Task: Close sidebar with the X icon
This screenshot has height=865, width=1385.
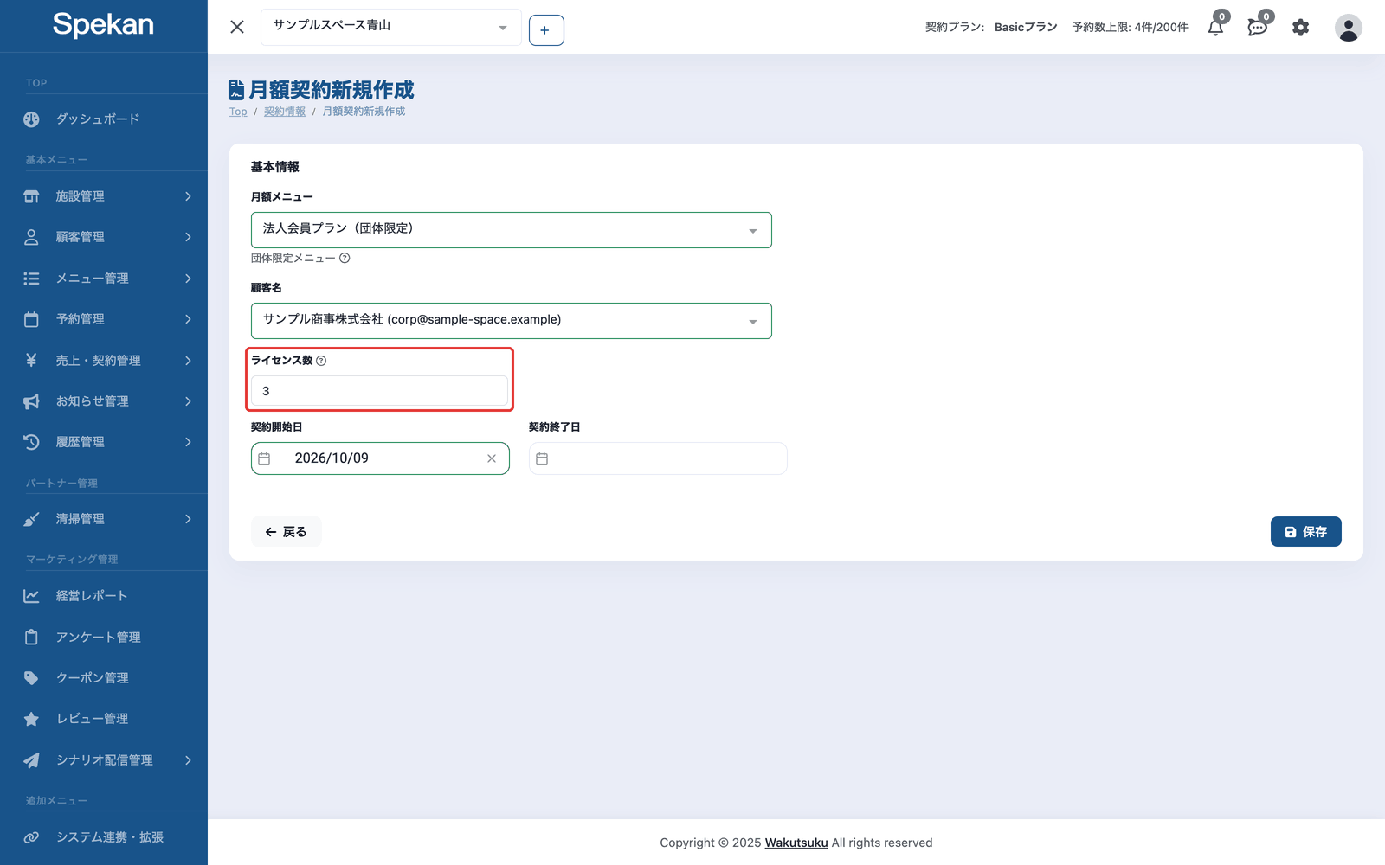Action: coord(237,27)
